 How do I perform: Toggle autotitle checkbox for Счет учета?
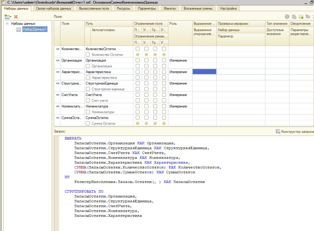click(88, 101)
